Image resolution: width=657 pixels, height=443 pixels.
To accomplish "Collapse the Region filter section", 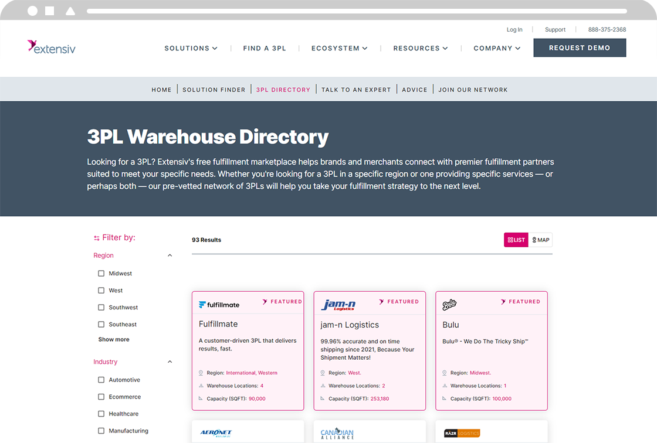I will 170,255.
